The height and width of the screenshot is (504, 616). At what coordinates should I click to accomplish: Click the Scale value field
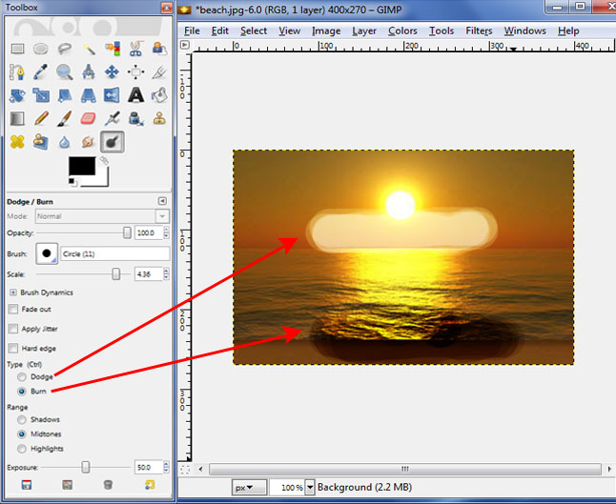pos(149,274)
